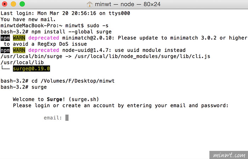Click the 'sudo -s' command text

tap(98, 25)
